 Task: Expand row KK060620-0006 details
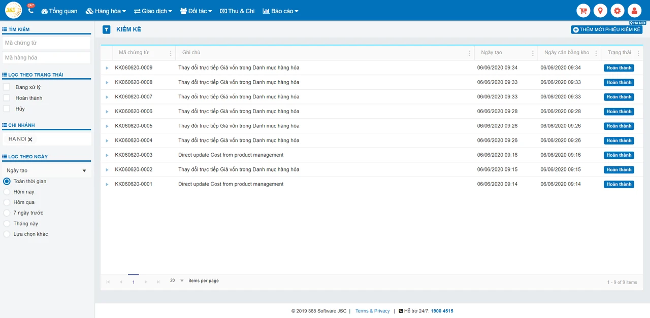click(107, 112)
